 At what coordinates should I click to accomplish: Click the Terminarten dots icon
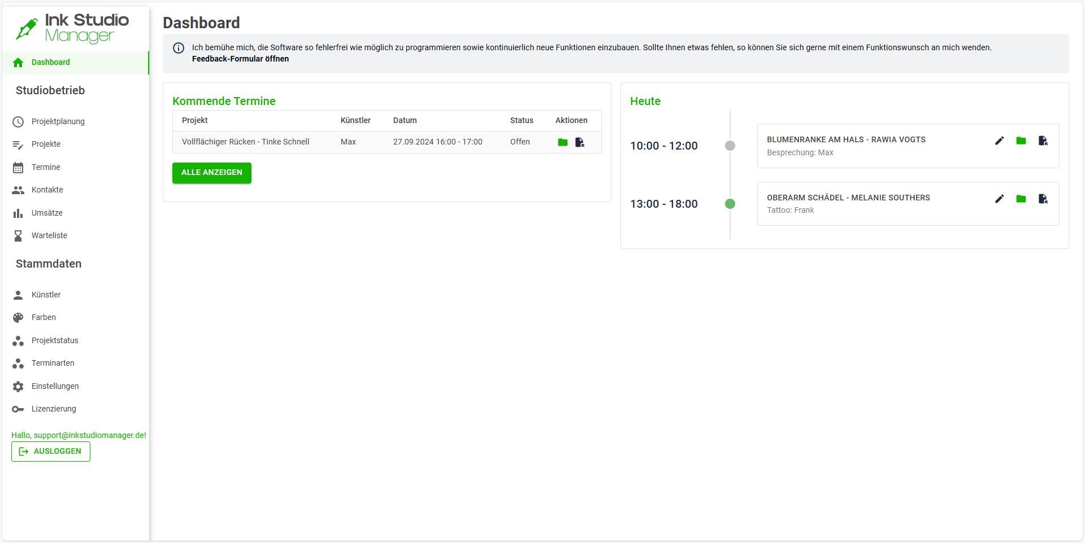18,364
